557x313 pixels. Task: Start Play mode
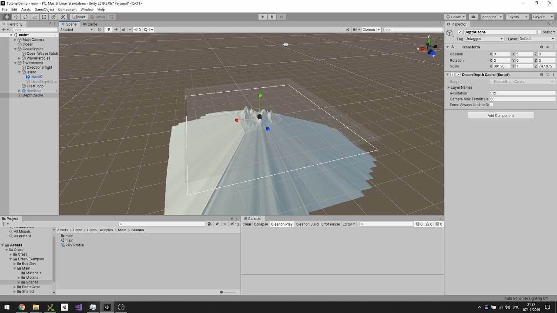[262, 17]
